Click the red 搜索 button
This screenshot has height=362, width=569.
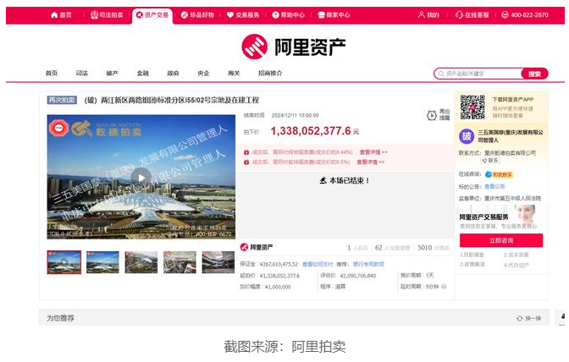[x=534, y=74]
